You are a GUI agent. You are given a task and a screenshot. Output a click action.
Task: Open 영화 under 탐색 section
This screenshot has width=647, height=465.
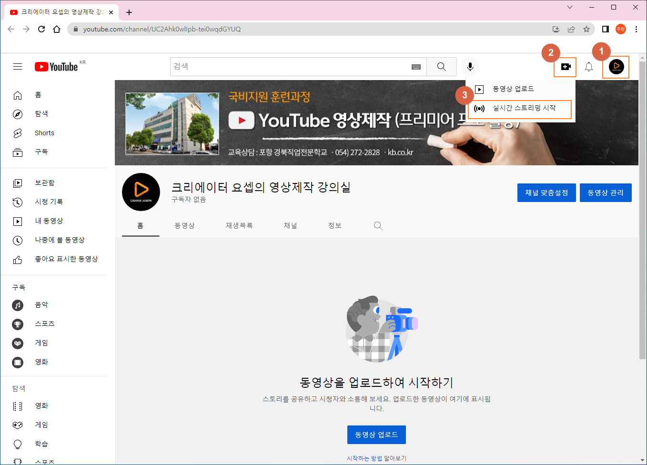(x=54, y=406)
